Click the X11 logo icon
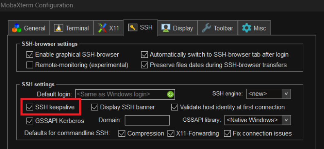Viewport: 324px width, 149px height. [102, 28]
